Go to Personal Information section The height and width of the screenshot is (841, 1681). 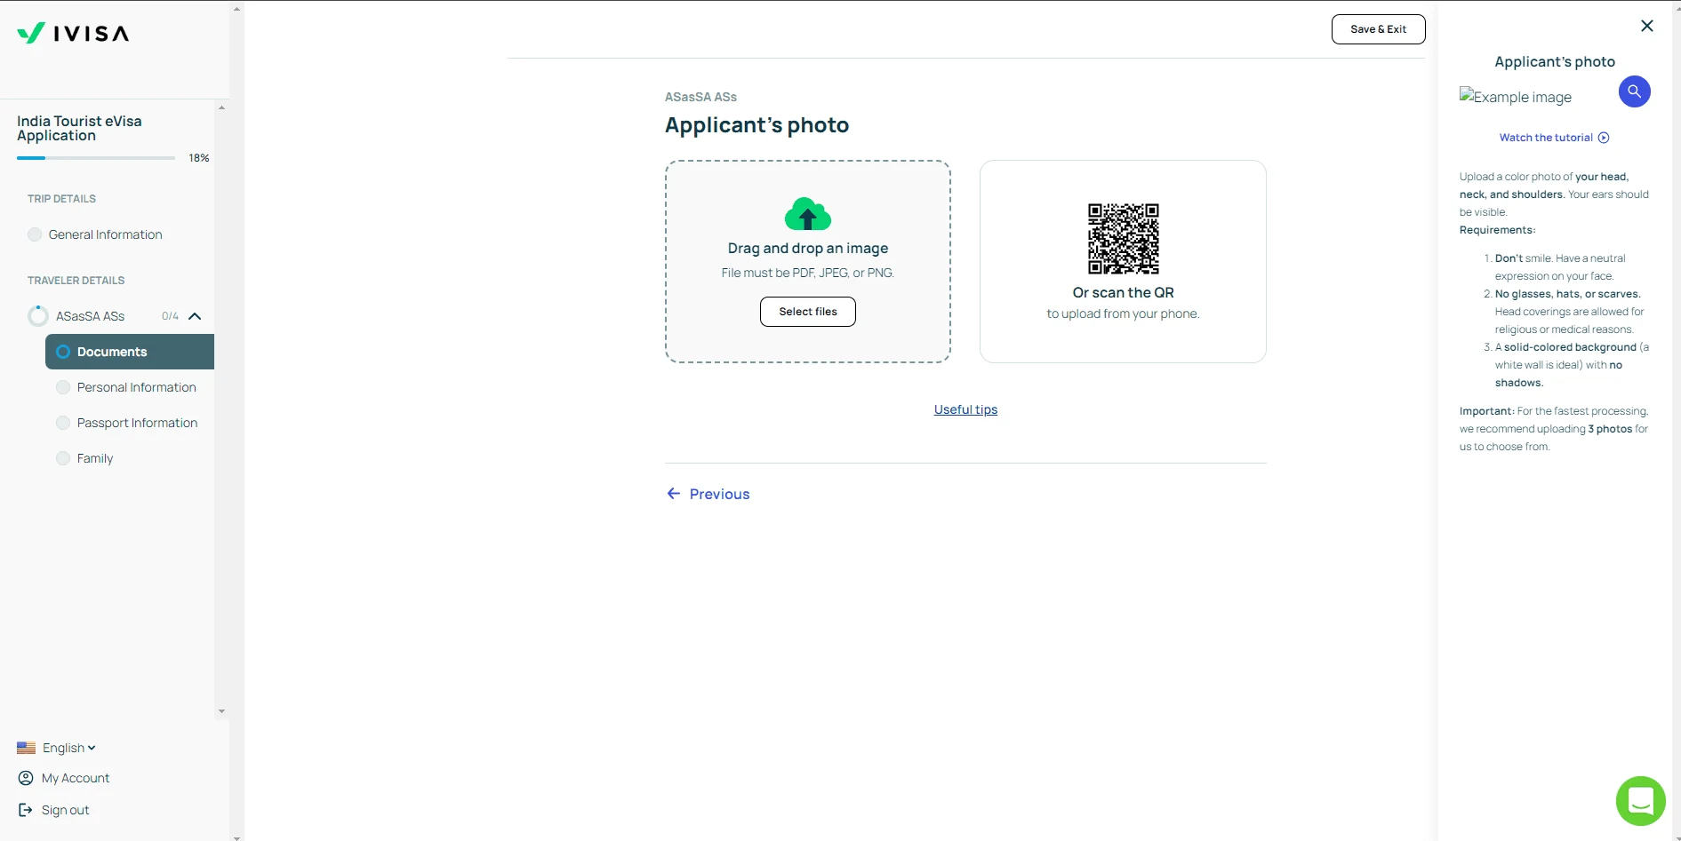(x=137, y=387)
